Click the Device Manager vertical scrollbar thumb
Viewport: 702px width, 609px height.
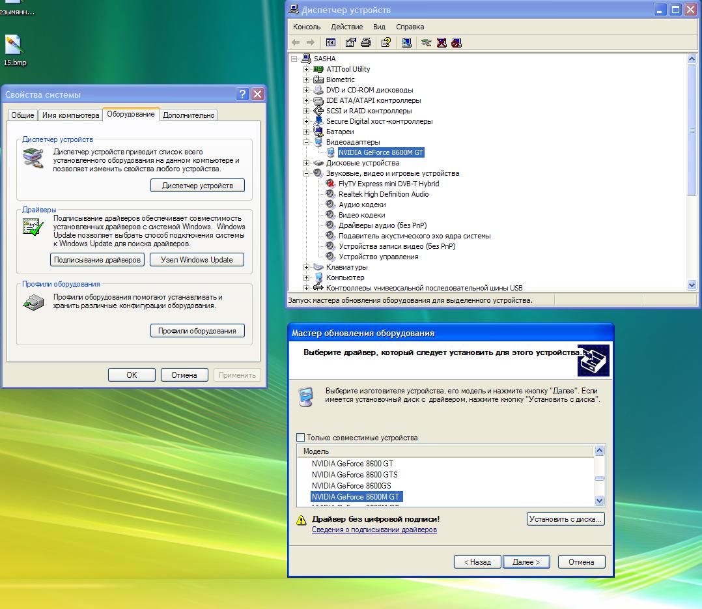pos(692,130)
